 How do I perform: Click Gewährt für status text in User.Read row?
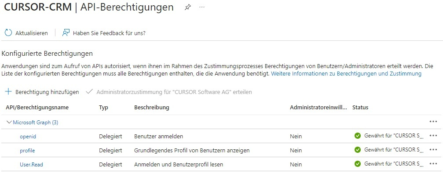(394, 164)
